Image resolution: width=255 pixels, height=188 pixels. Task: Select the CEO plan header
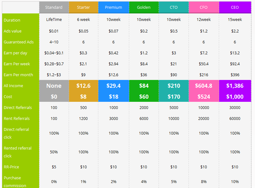(x=235, y=7)
